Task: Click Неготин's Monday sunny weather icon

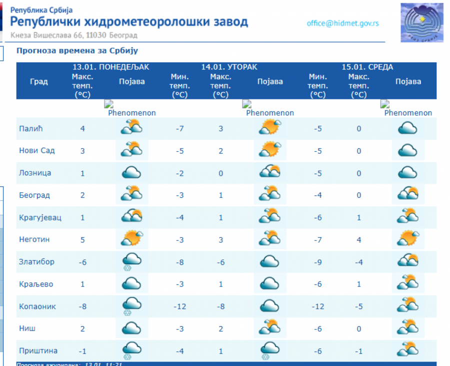Action: (131, 239)
